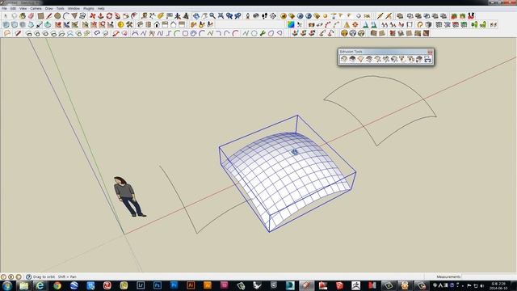Activate the Rotate tool

coord(109,16)
